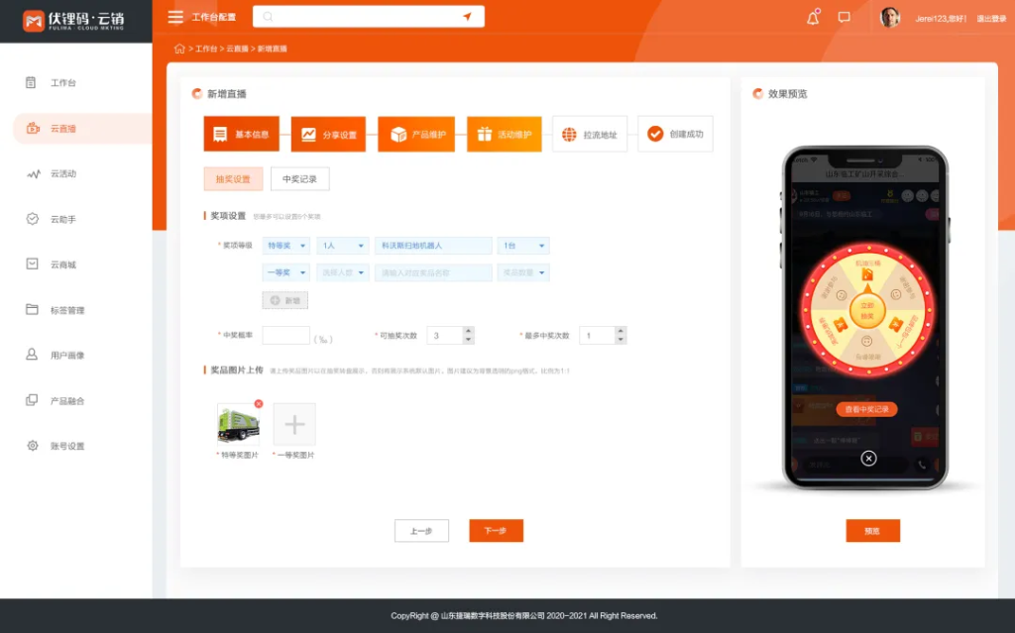Go to 云活动 in the sidebar
The width and height of the screenshot is (1015, 633).
(x=63, y=174)
